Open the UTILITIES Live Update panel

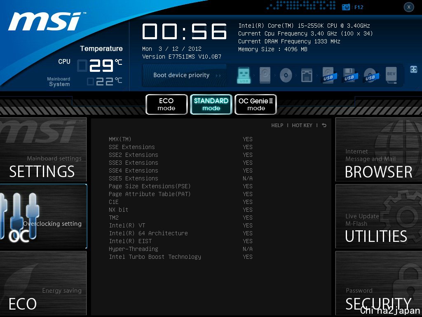[x=379, y=216]
